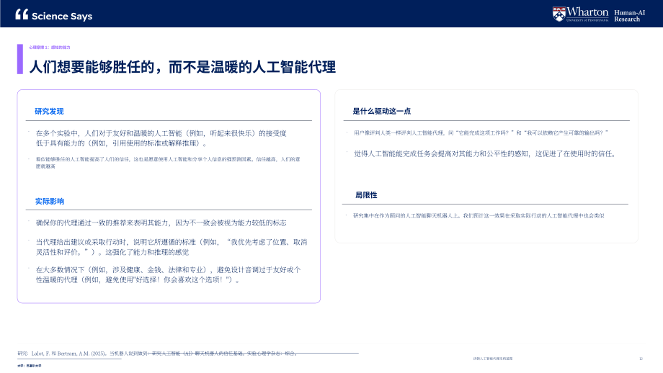Select the bullet starting '研究集中在作为顾问'
This screenshot has width=663, height=373.
click(479, 215)
